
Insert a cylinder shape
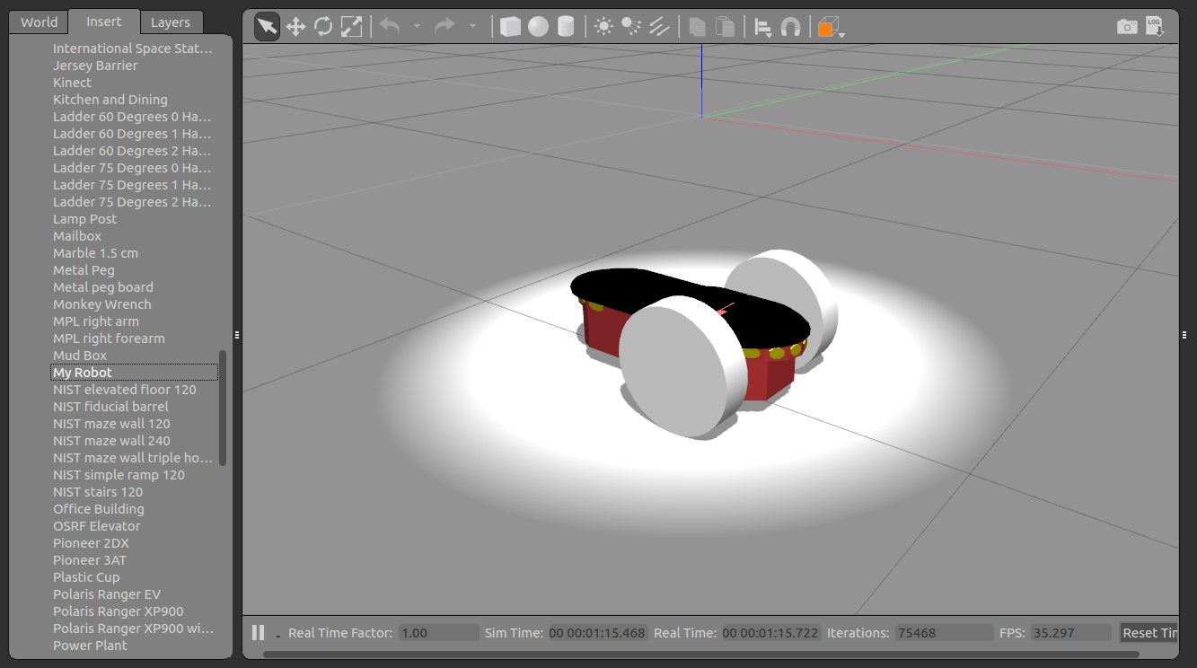566,27
